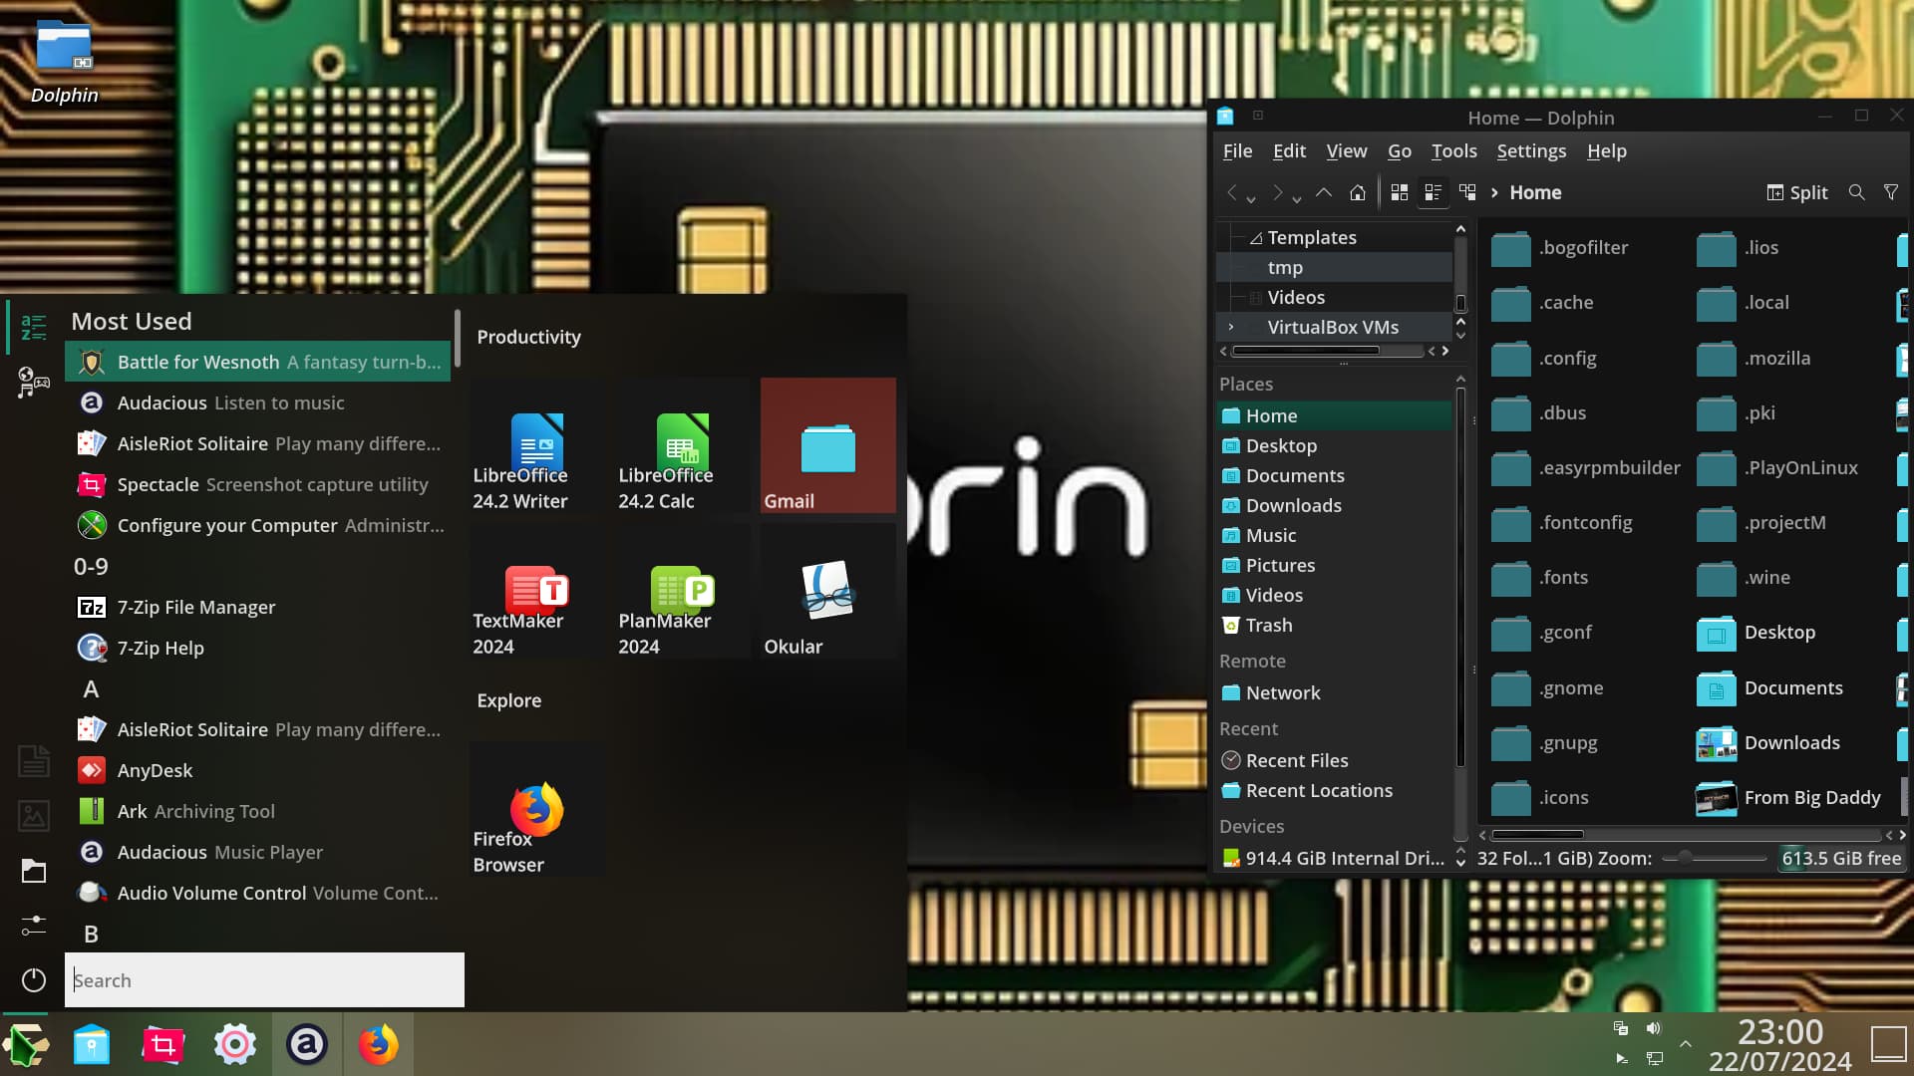The height and width of the screenshot is (1076, 1914).
Task: Open Audio Volume Control entry
Action: 258,893
